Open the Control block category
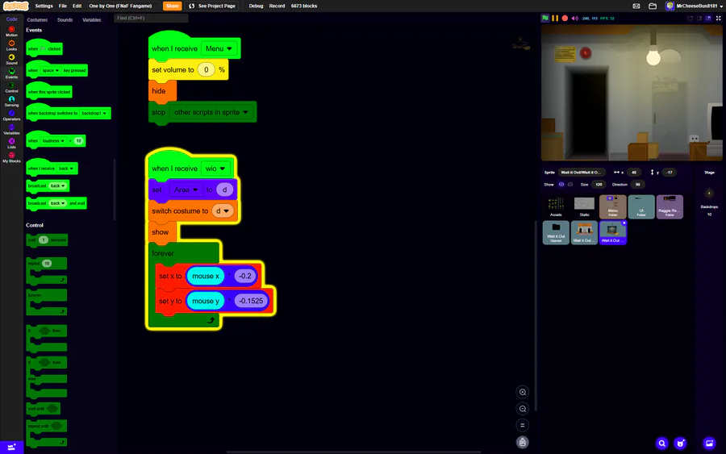The width and height of the screenshot is (726, 454). coord(11,87)
